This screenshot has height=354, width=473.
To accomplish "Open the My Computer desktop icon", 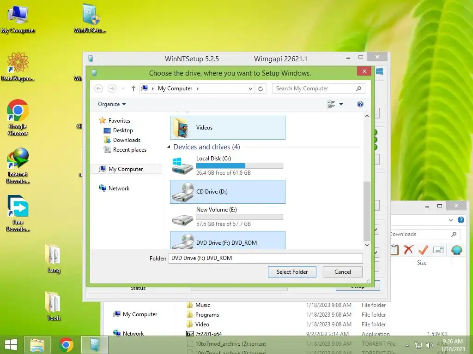I will 18,18.
